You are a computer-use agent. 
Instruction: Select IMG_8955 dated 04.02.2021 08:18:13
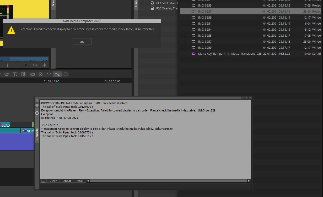[x=251, y=5]
